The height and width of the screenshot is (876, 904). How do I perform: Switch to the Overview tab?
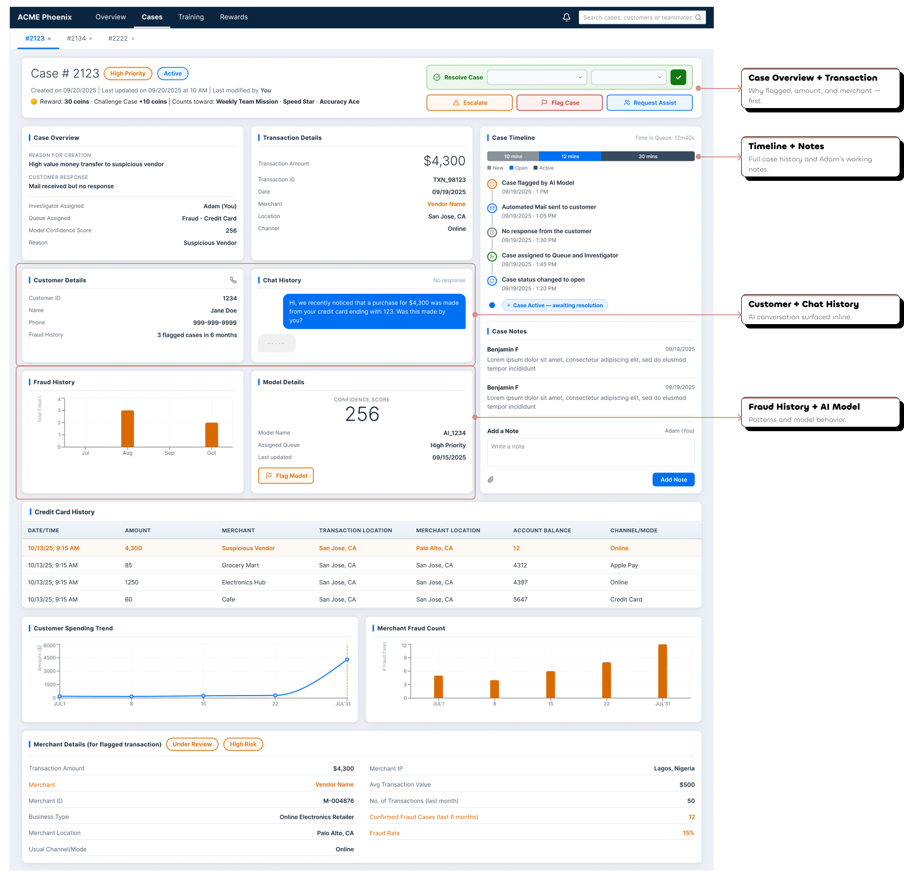(110, 17)
